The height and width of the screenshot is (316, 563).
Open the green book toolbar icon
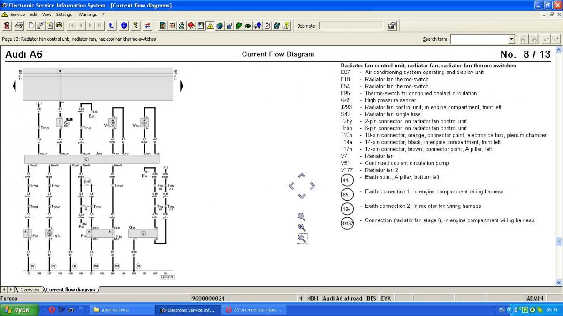[x=238, y=25]
